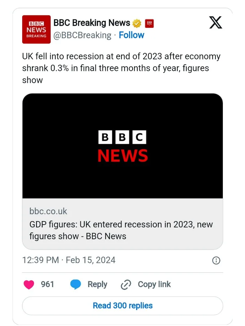Click the BBC News Breaking profile avatar

36,30
